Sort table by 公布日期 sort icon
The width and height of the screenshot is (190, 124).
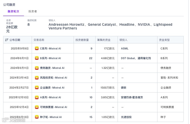pos(7,40)
